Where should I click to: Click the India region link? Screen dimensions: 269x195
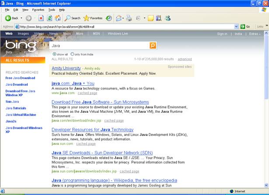238,34
